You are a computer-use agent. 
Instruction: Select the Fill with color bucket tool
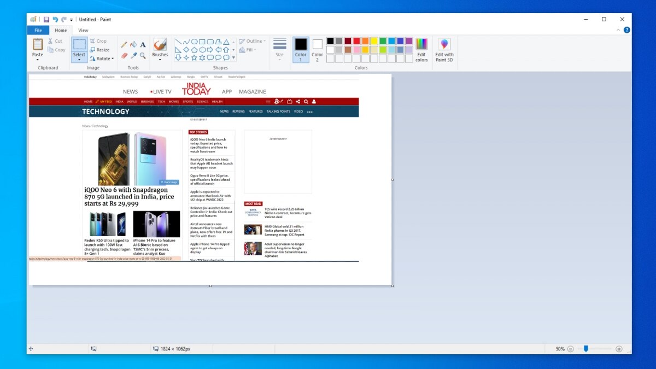click(133, 44)
